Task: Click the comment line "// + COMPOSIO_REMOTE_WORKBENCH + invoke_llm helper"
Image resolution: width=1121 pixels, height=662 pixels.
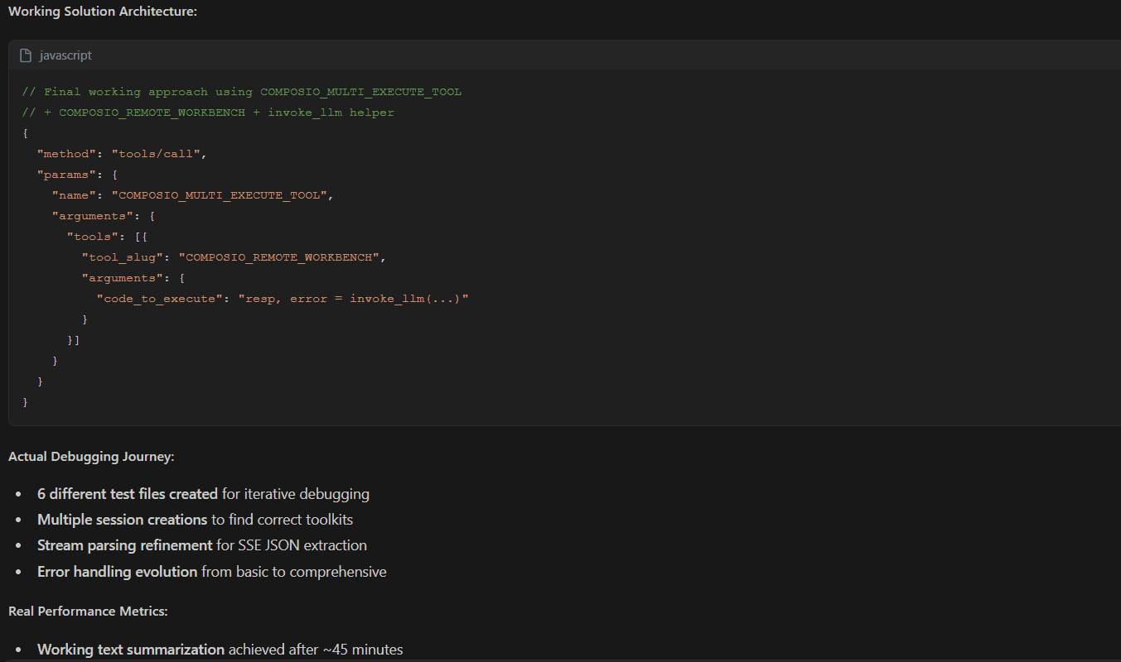Action: pyautogui.click(x=208, y=113)
